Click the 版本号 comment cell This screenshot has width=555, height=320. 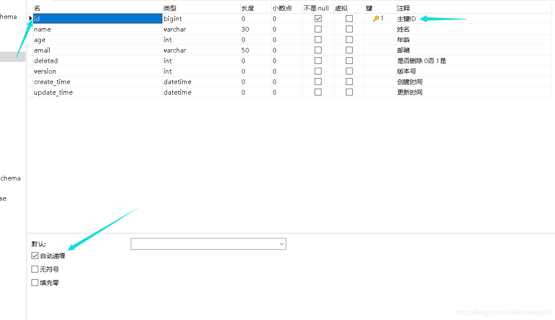(474, 71)
